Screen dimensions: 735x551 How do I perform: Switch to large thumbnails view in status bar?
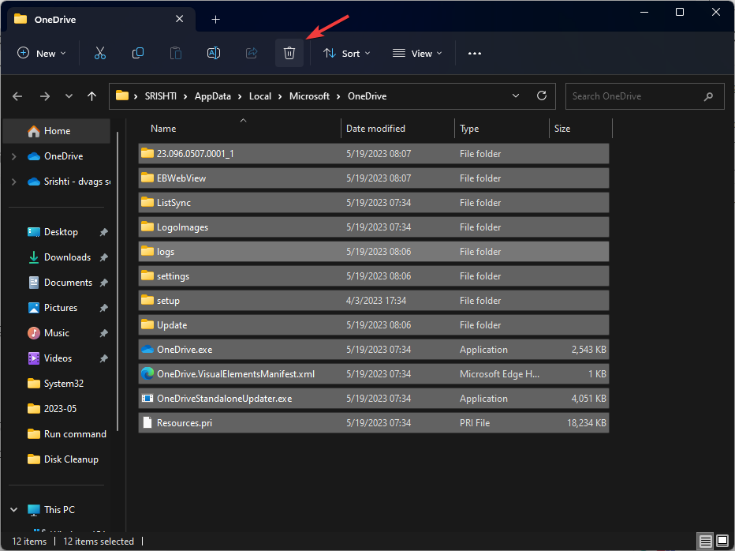[x=722, y=542]
